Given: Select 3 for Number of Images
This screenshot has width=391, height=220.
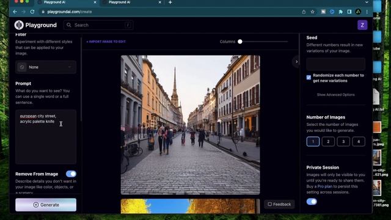Looking at the screenshot, I should [x=343, y=141].
